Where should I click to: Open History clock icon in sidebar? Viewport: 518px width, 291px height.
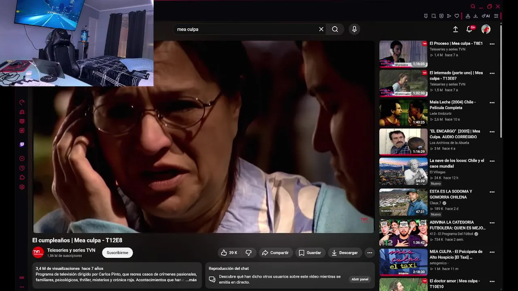(x=22, y=168)
